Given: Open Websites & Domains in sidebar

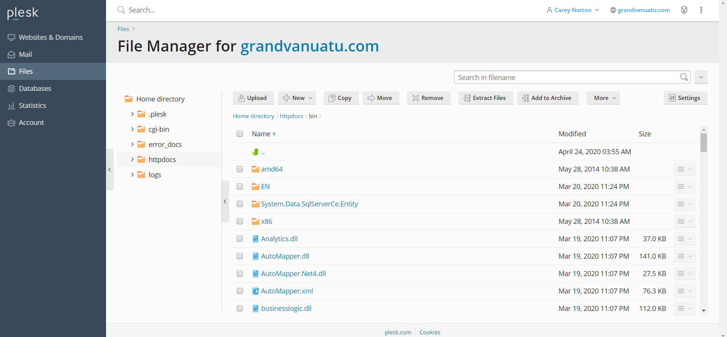Looking at the screenshot, I should pyautogui.click(x=53, y=37).
